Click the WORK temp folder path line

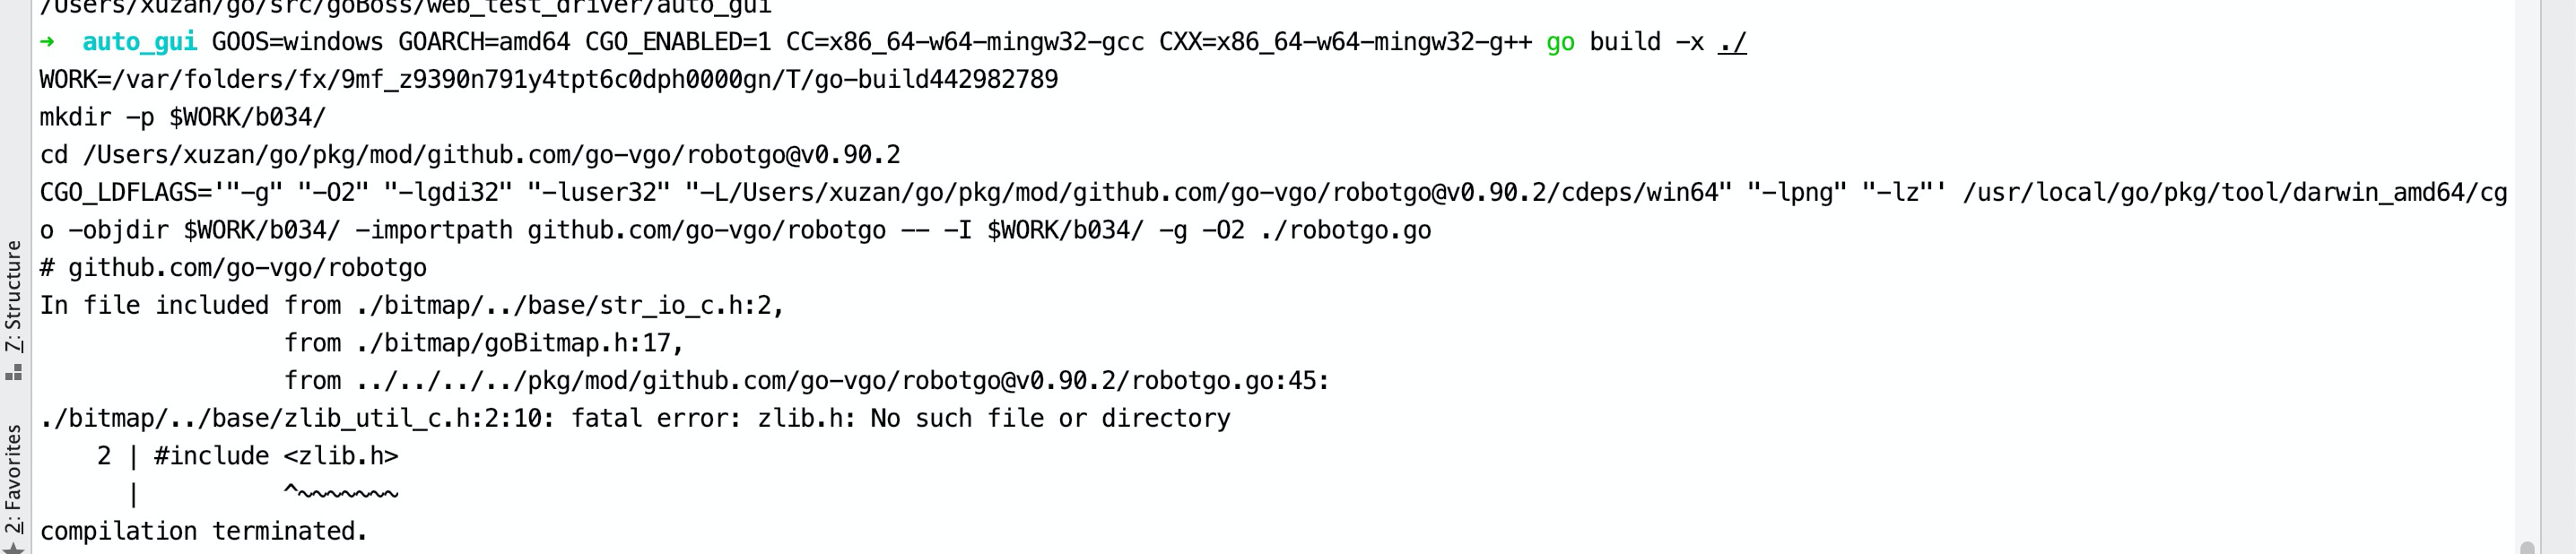point(550,79)
